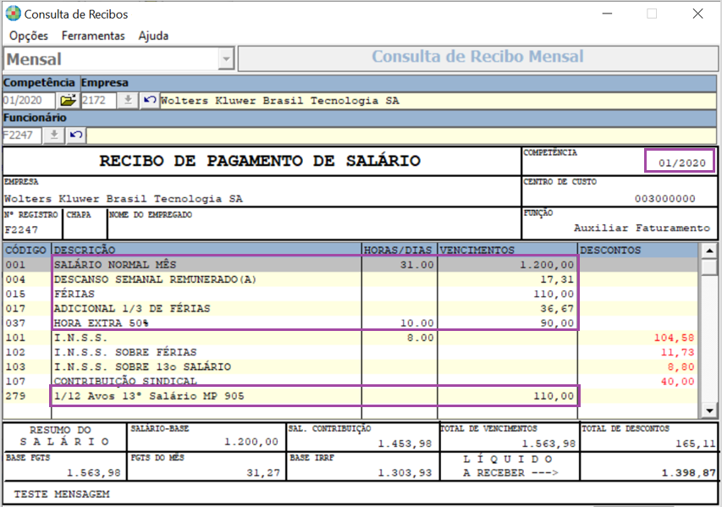Click the Função value Auxiliar Faturamento
722x507 pixels.
pos(642,228)
